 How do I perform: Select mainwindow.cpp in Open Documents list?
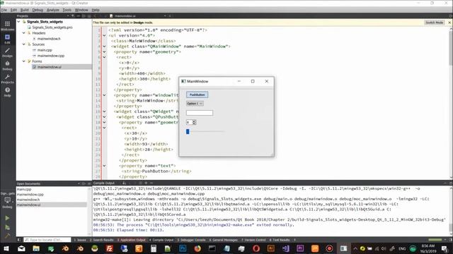30,195
